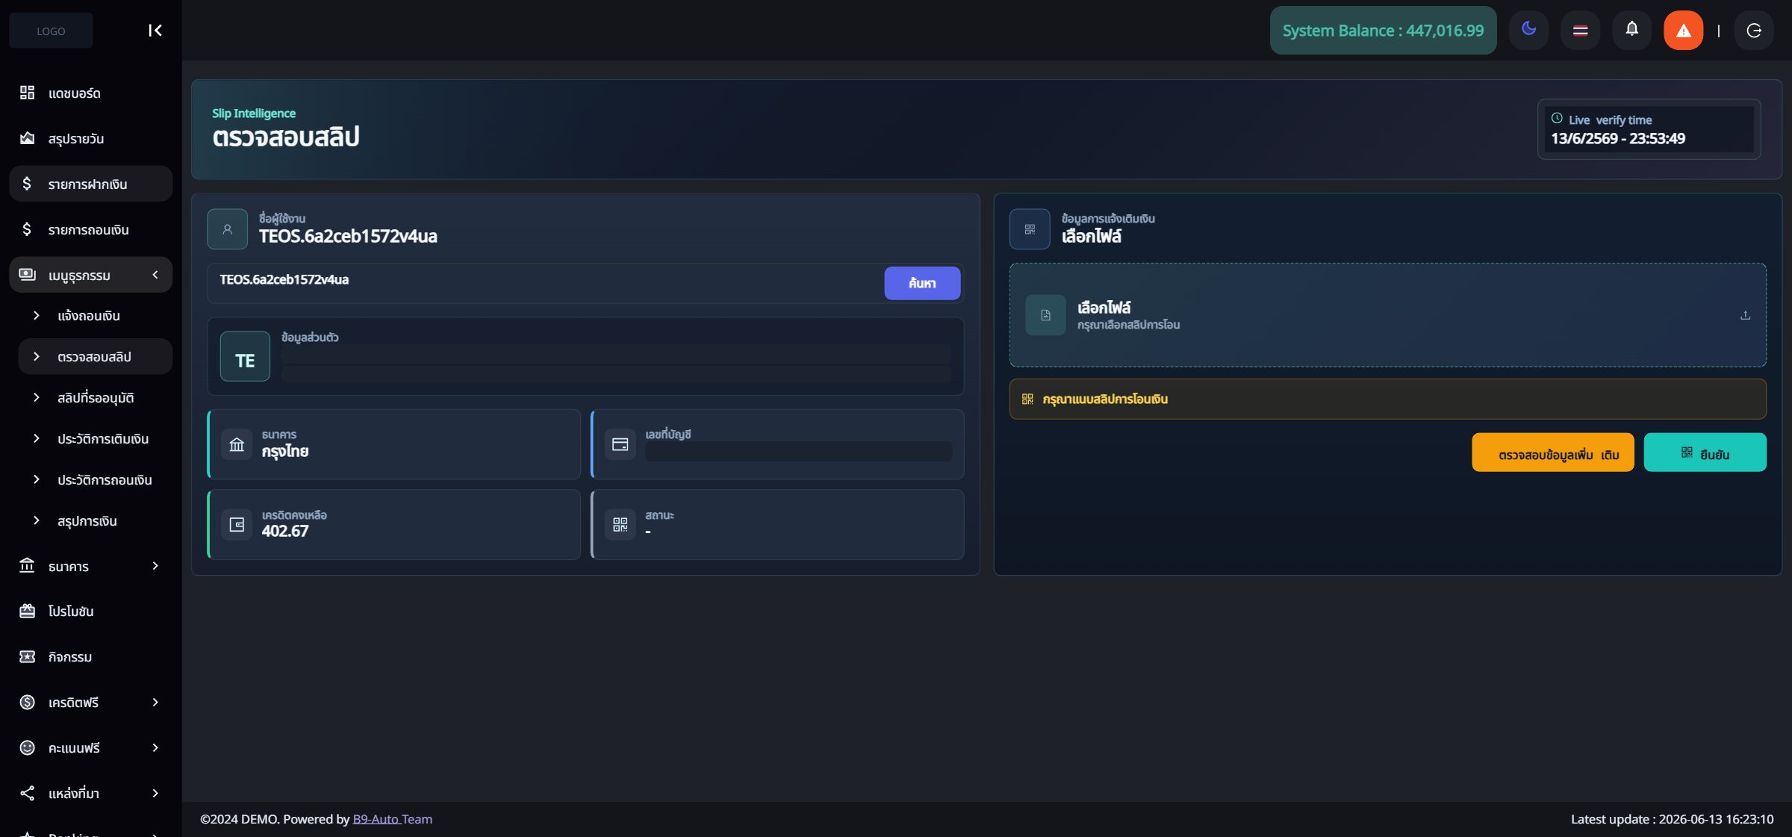Select ตรวจสอบสลิป submenu item
Viewport: 1792px width, 837px height.
[95, 357]
